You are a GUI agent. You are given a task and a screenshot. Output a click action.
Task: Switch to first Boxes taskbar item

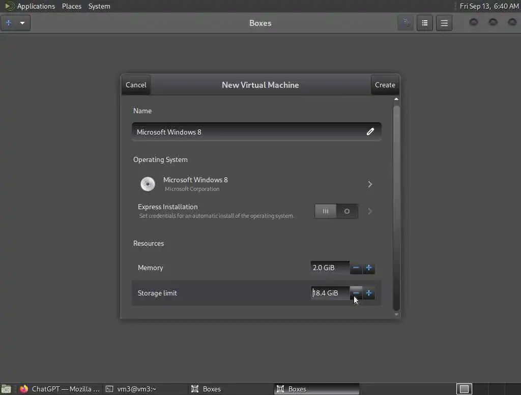[231, 389]
